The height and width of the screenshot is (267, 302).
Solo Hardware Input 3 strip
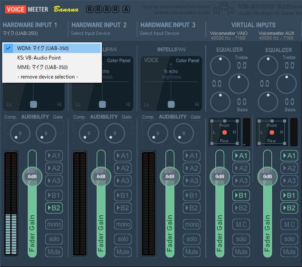[192, 239]
